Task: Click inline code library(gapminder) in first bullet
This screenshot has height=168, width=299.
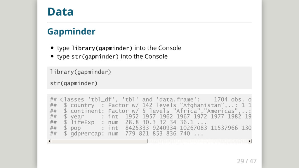Action: pyautogui.click(x=102, y=48)
